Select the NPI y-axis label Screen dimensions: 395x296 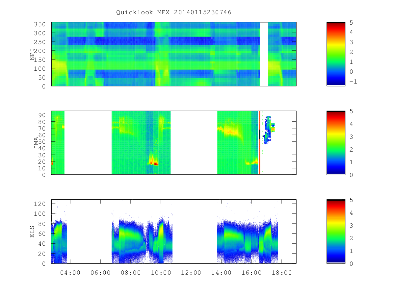[x=32, y=54]
